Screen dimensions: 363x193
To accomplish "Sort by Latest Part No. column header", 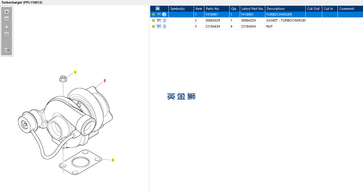I will tap(252, 9).
